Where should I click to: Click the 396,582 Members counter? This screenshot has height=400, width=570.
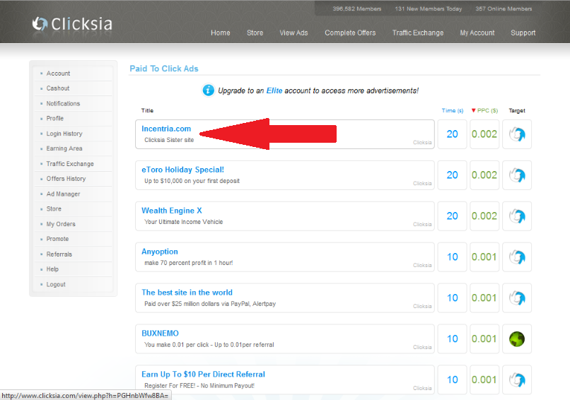357,8
